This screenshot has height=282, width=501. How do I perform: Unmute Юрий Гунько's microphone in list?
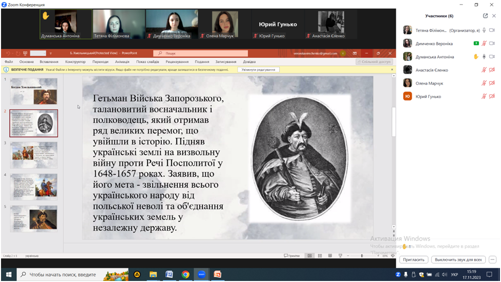(x=484, y=97)
